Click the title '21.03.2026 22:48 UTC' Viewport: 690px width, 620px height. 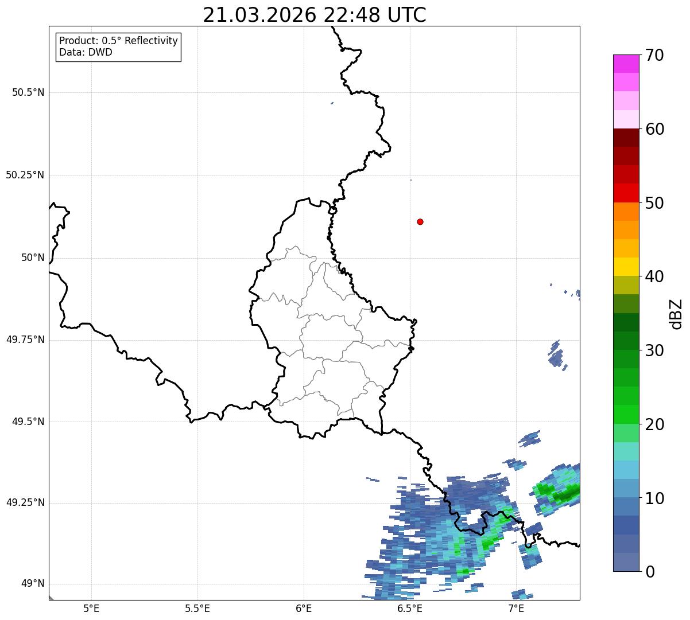315,15
